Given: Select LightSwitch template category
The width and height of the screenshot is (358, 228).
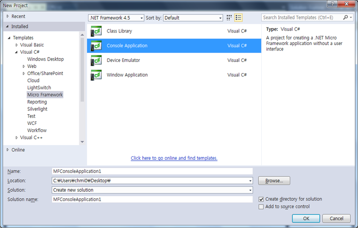Looking at the screenshot, I should (x=39, y=88).
